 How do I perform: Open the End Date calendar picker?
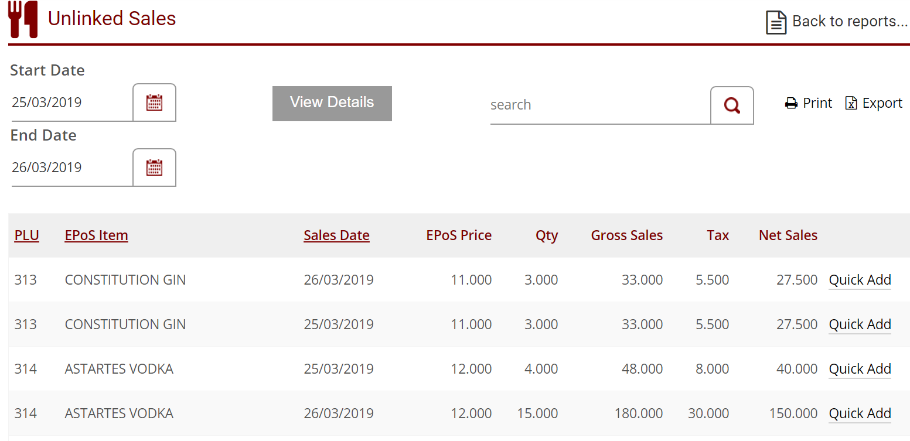click(154, 167)
